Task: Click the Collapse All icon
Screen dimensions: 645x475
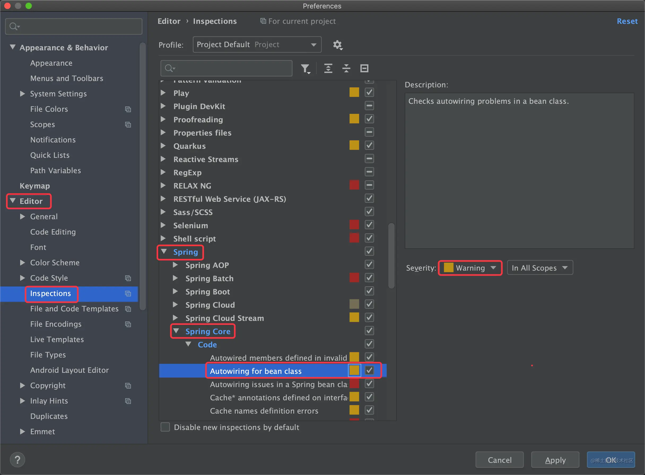Action: click(346, 68)
